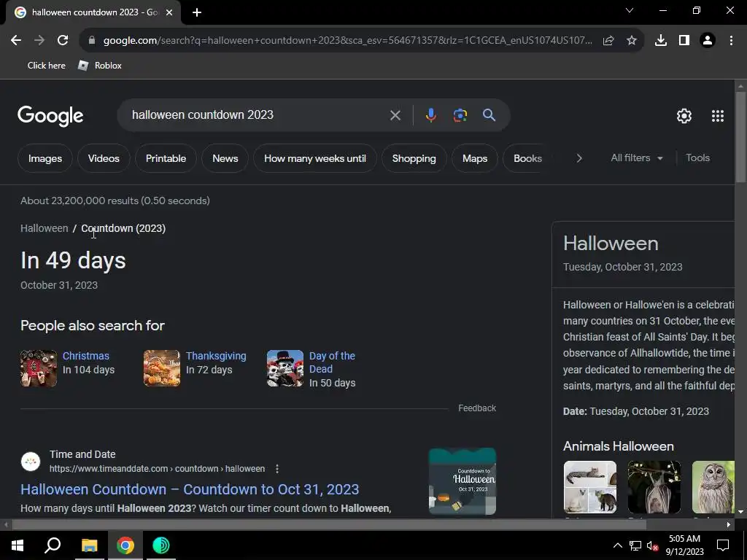Open Chrome downloads icon
Viewport: 747px width, 560px height.
click(661, 41)
